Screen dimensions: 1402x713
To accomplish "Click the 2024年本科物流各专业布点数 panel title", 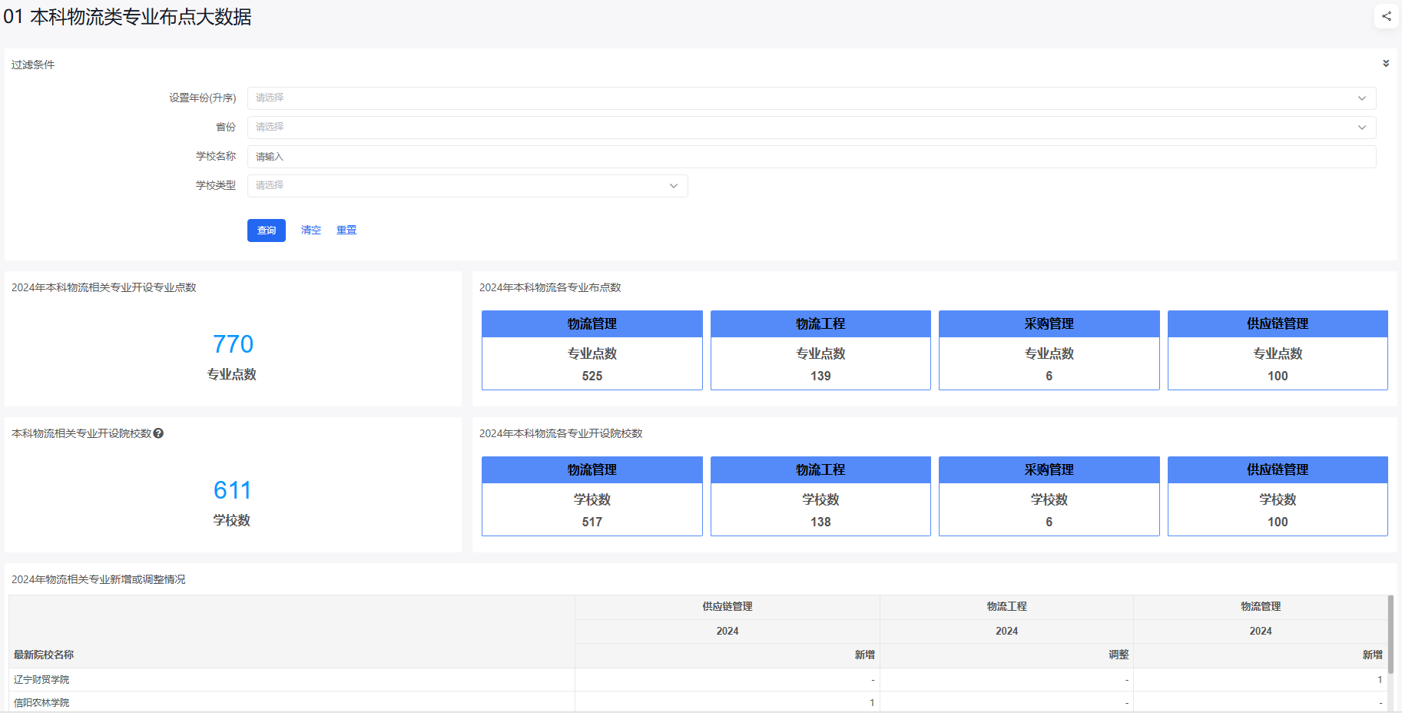I will [x=550, y=287].
